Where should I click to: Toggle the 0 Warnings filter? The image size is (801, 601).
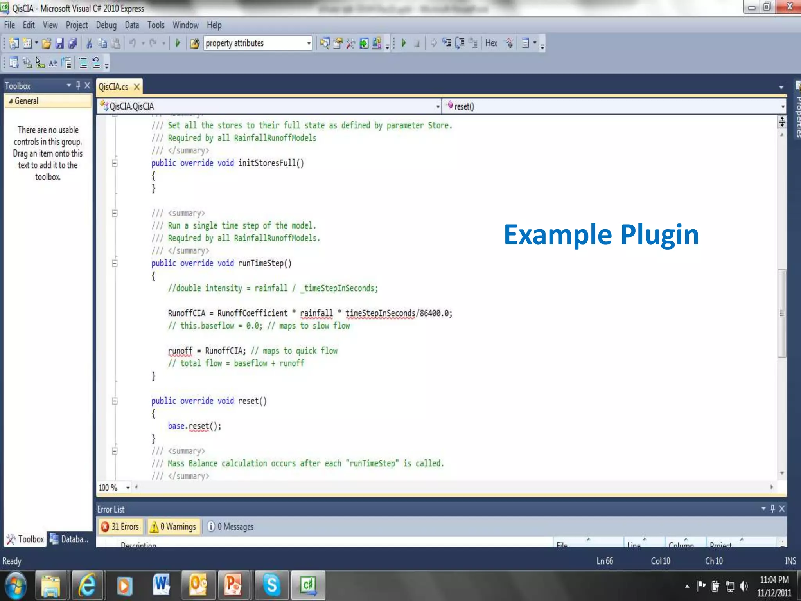(x=173, y=527)
